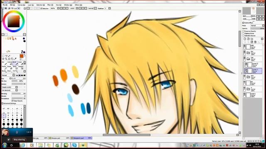Choose the AirBrush tool
Screen dimensions: 266x149
tap(10, 63)
